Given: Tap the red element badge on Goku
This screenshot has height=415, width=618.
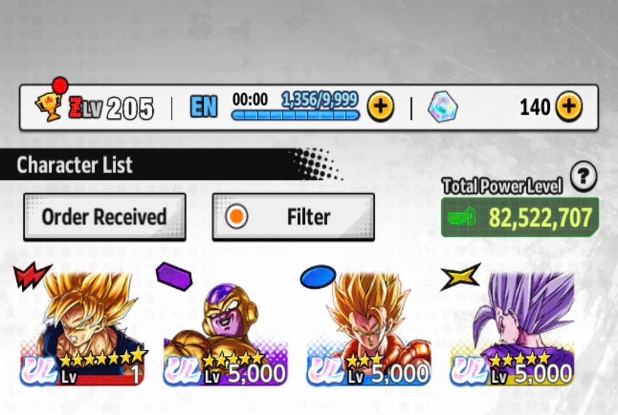Looking at the screenshot, I should (32, 275).
